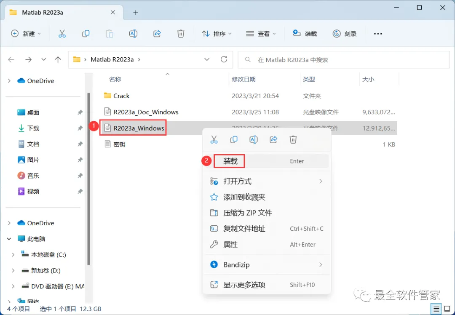Click the navigation pane vertical scrollbar
The width and height of the screenshot is (455, 315).
click(88, 179)
